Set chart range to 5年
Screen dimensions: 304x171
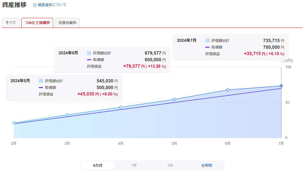coord(170,165)
